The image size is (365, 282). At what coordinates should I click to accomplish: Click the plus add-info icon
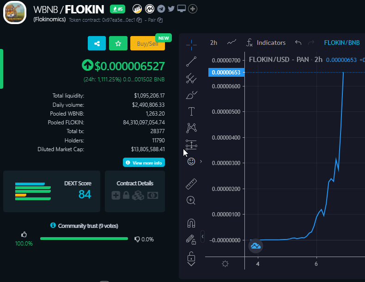(x=193, y=9)
